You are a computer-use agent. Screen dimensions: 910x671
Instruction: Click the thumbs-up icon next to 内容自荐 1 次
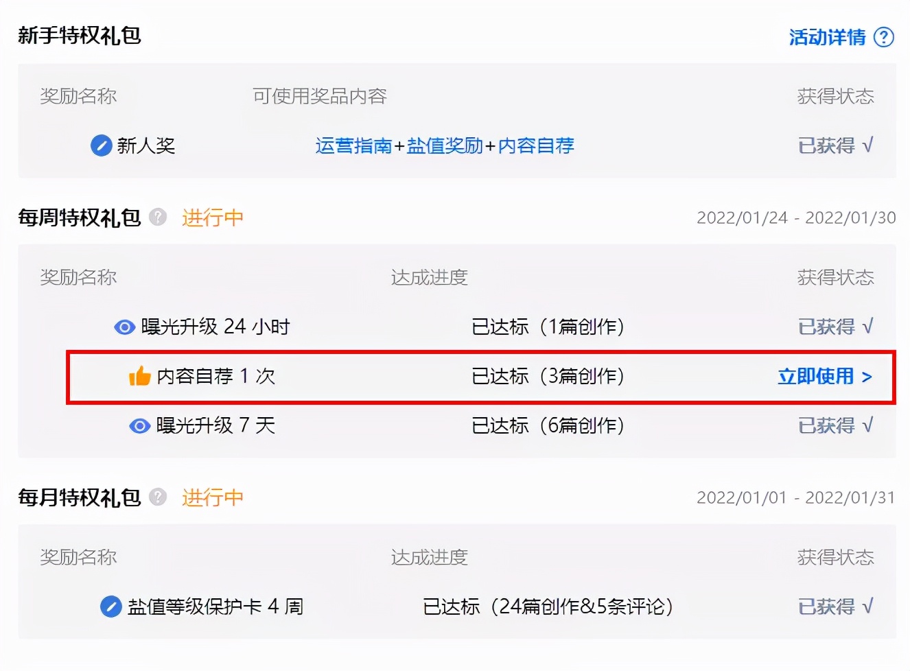(139, 376)
